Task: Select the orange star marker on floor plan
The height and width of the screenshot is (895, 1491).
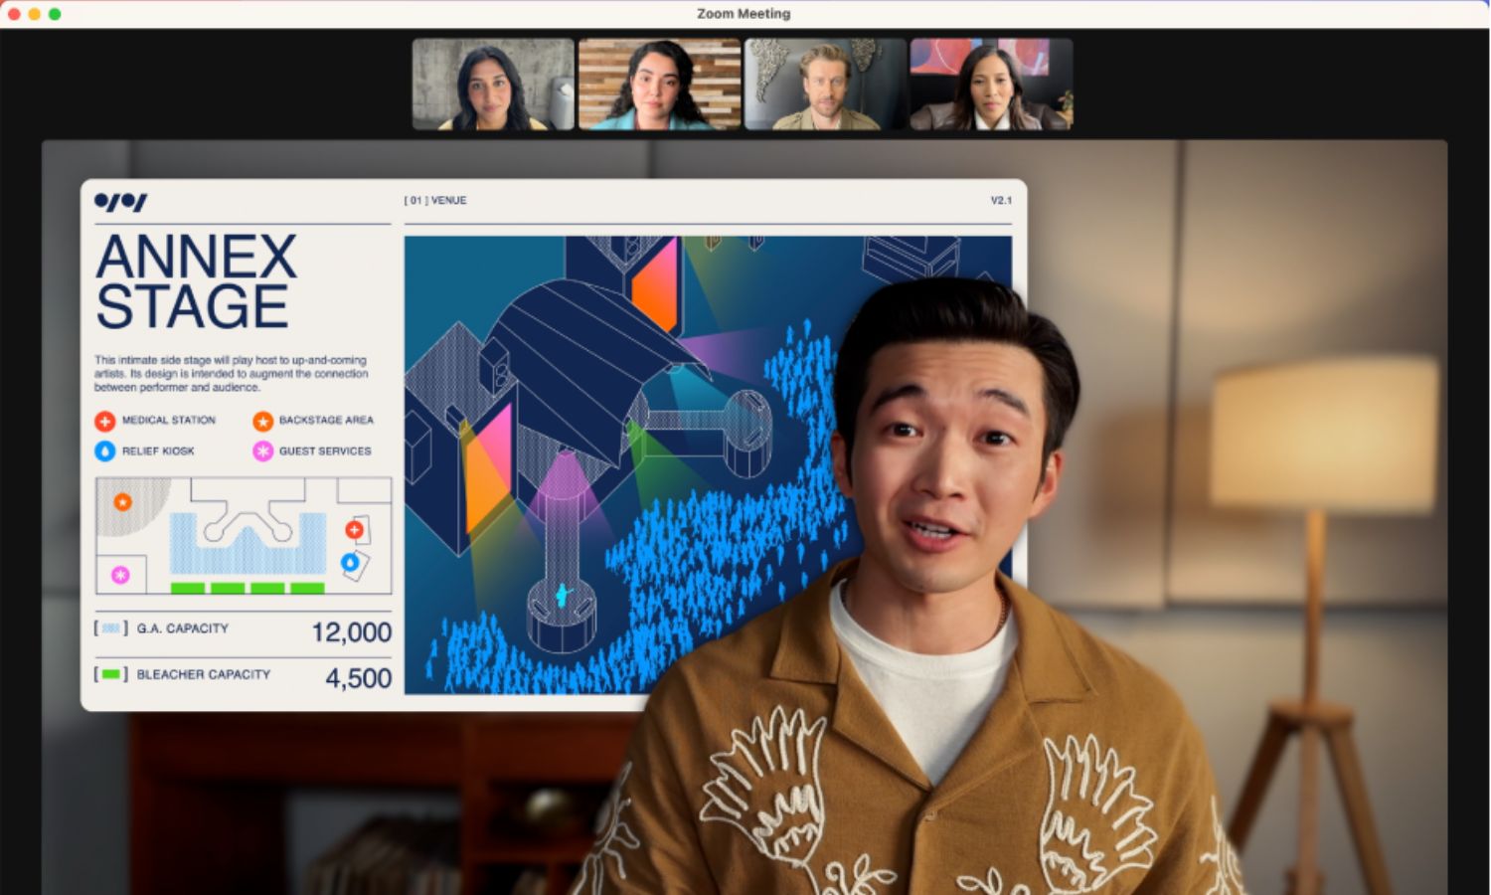Action: tap(122, 502)
